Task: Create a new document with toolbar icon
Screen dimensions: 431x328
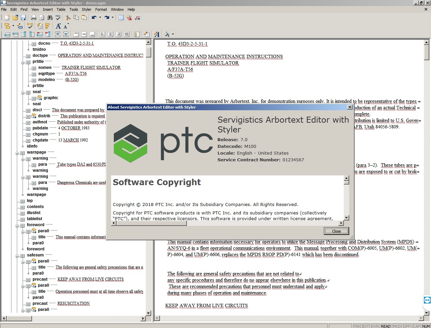Action: pyautogui.click(x=7, y=17)
